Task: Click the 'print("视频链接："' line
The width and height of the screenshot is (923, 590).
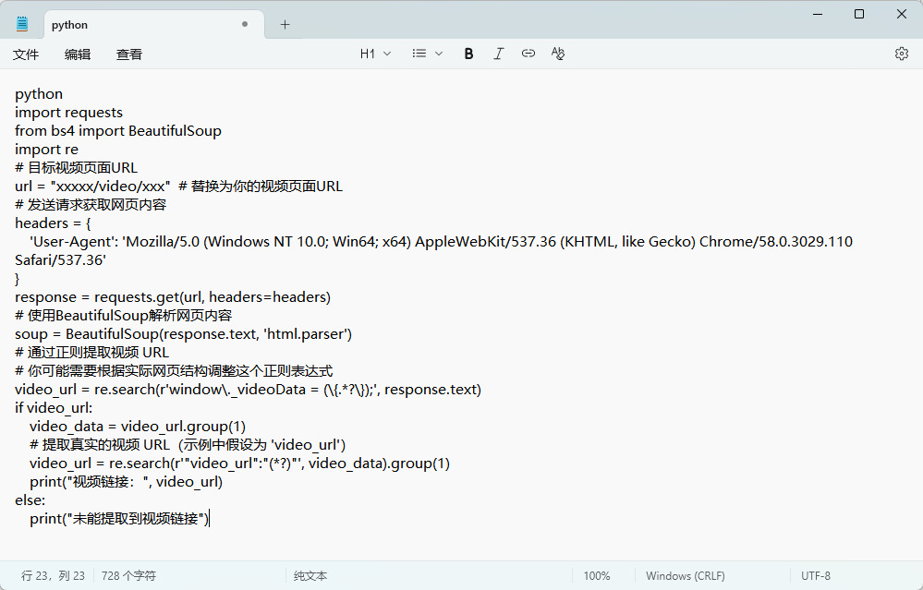Action: [x=126, y=482]
